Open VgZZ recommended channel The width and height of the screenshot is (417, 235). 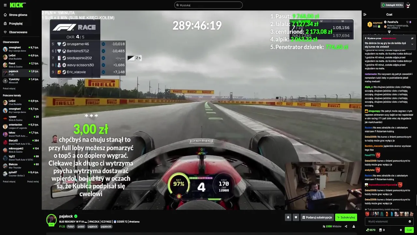(x=20, y=158)
